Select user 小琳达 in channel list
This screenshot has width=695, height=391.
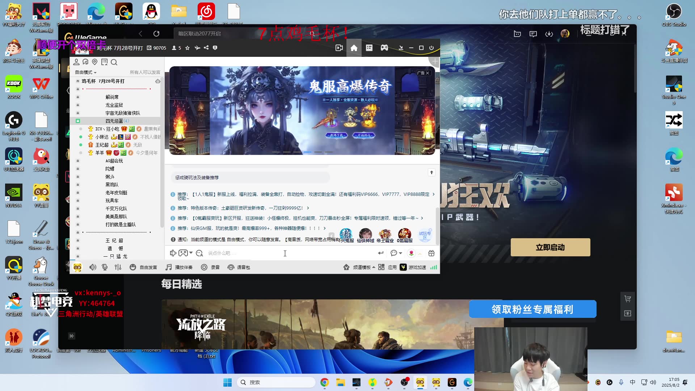point(102,137)
